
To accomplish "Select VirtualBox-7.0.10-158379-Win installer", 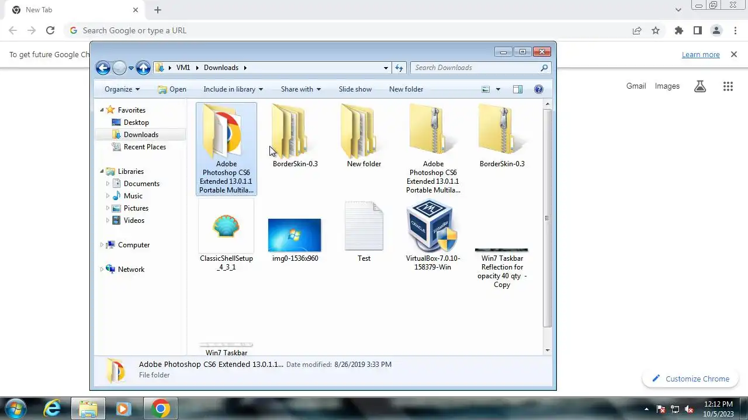I will (x=433, y=236).
